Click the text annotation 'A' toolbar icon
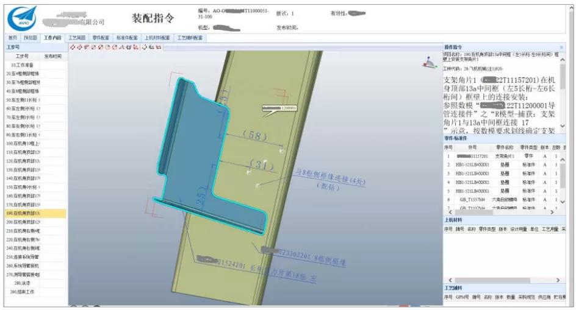This screenshot has width=576, height=310. [121, 47]
